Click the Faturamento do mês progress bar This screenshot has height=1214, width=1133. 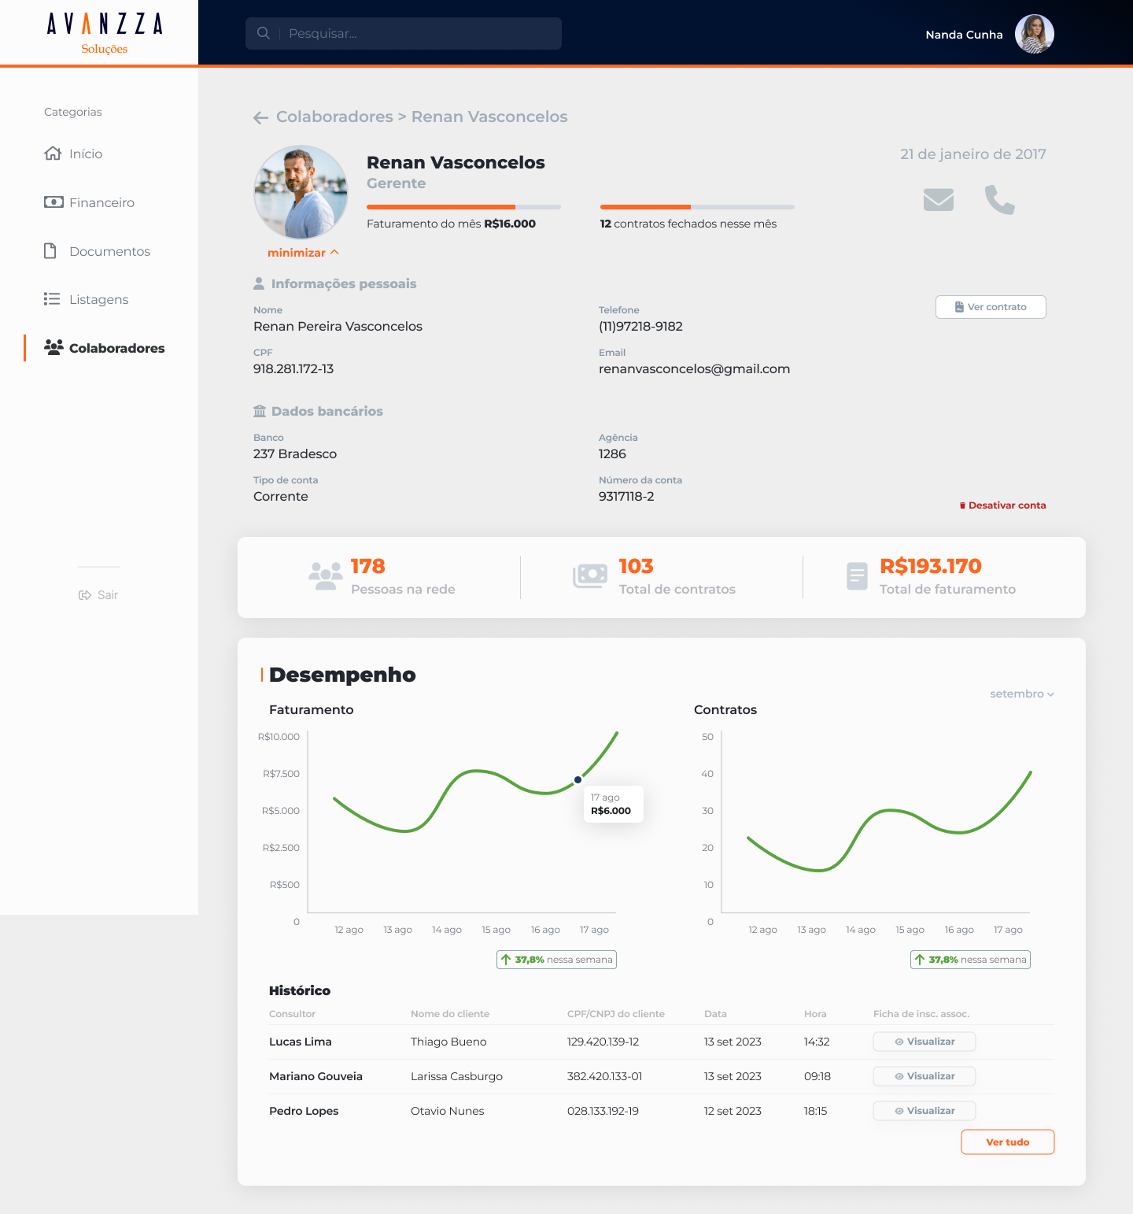[463, 207]
